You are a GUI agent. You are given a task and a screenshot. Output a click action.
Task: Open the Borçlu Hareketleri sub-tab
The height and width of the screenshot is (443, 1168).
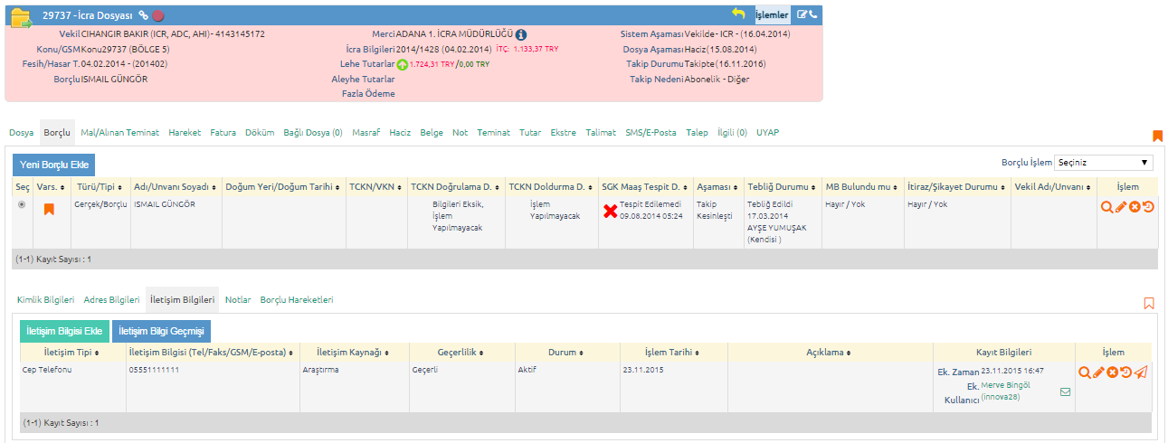point(297,299)
